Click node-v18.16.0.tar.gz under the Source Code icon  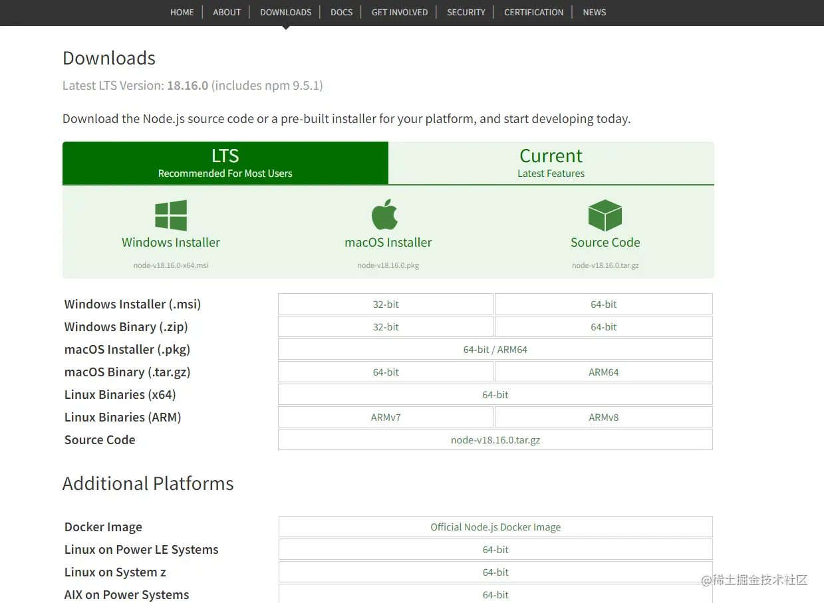[605, 265]
